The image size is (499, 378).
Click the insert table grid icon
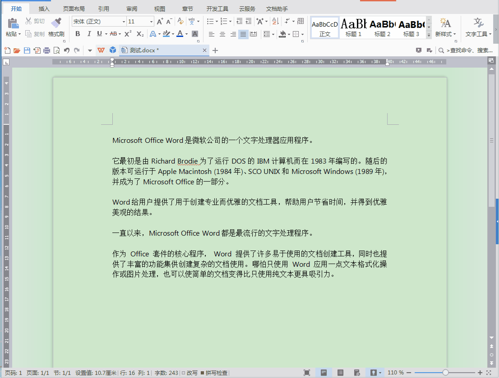pos(300,21)
